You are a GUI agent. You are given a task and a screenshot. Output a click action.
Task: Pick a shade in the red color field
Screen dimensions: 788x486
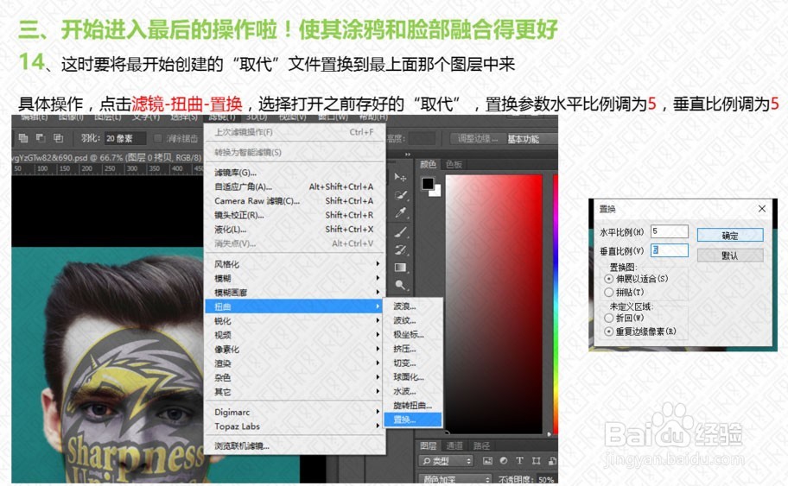[493, 303]
